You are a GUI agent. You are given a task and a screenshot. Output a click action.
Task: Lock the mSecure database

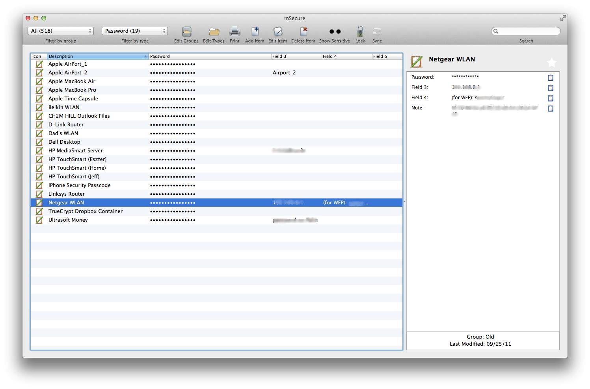(360, 32)
